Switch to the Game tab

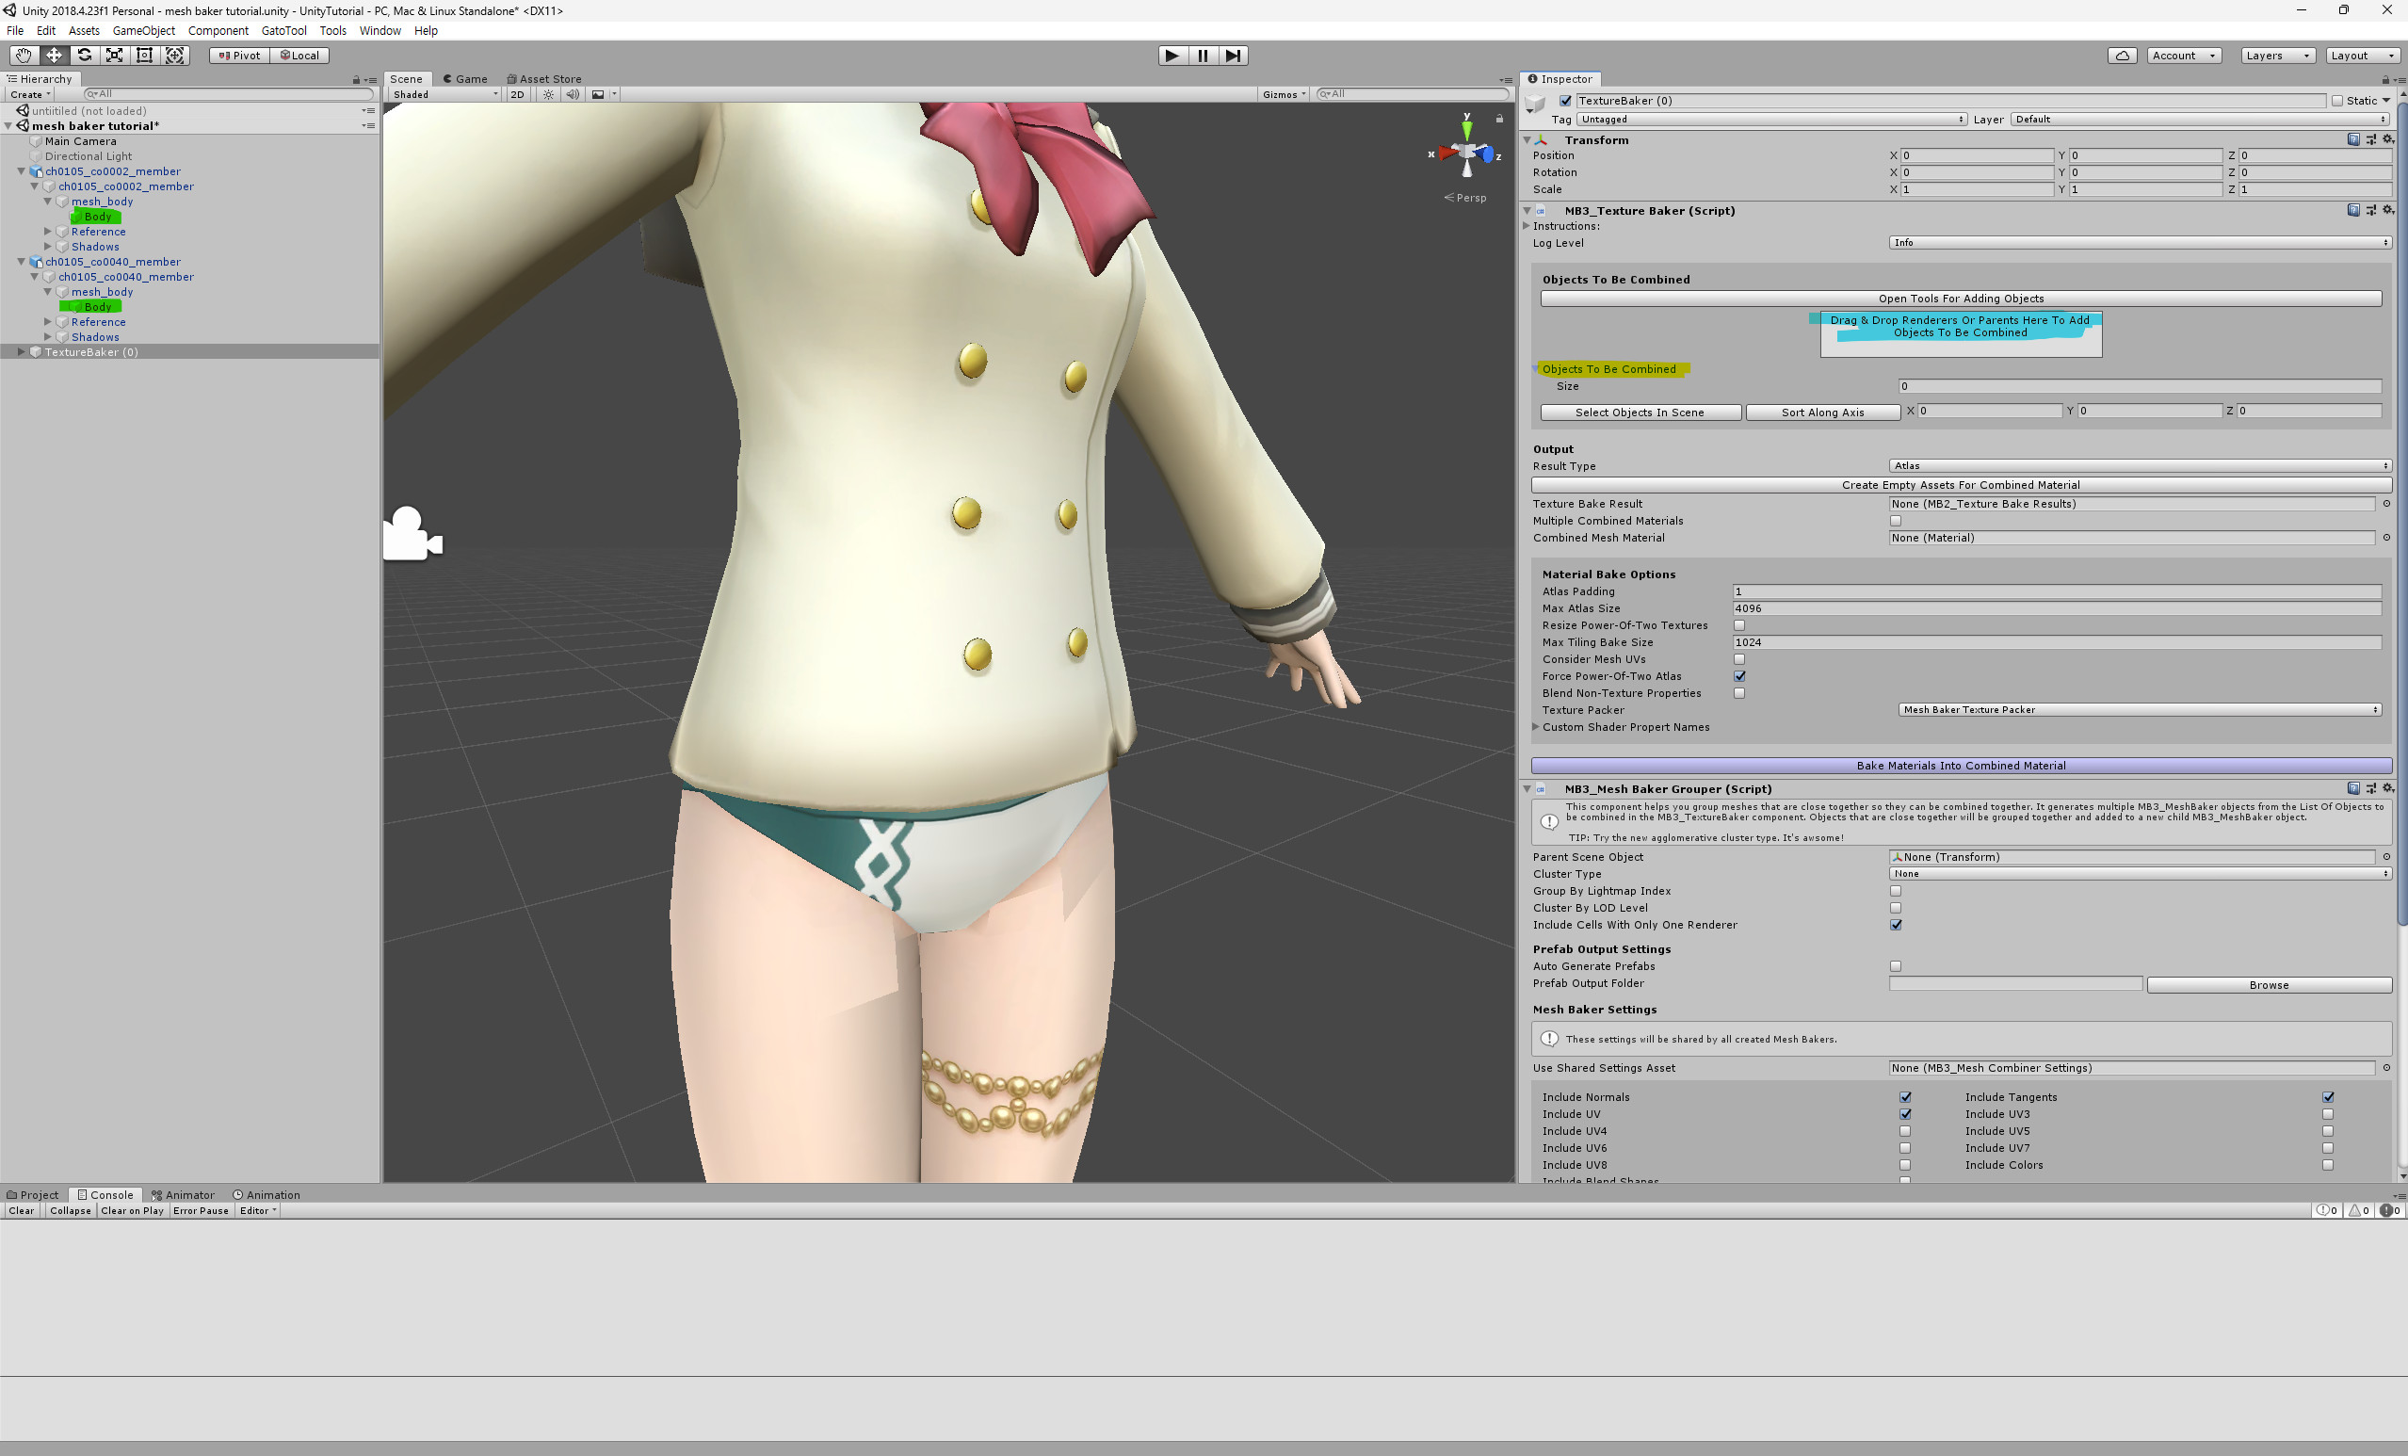tap(465, 79)
